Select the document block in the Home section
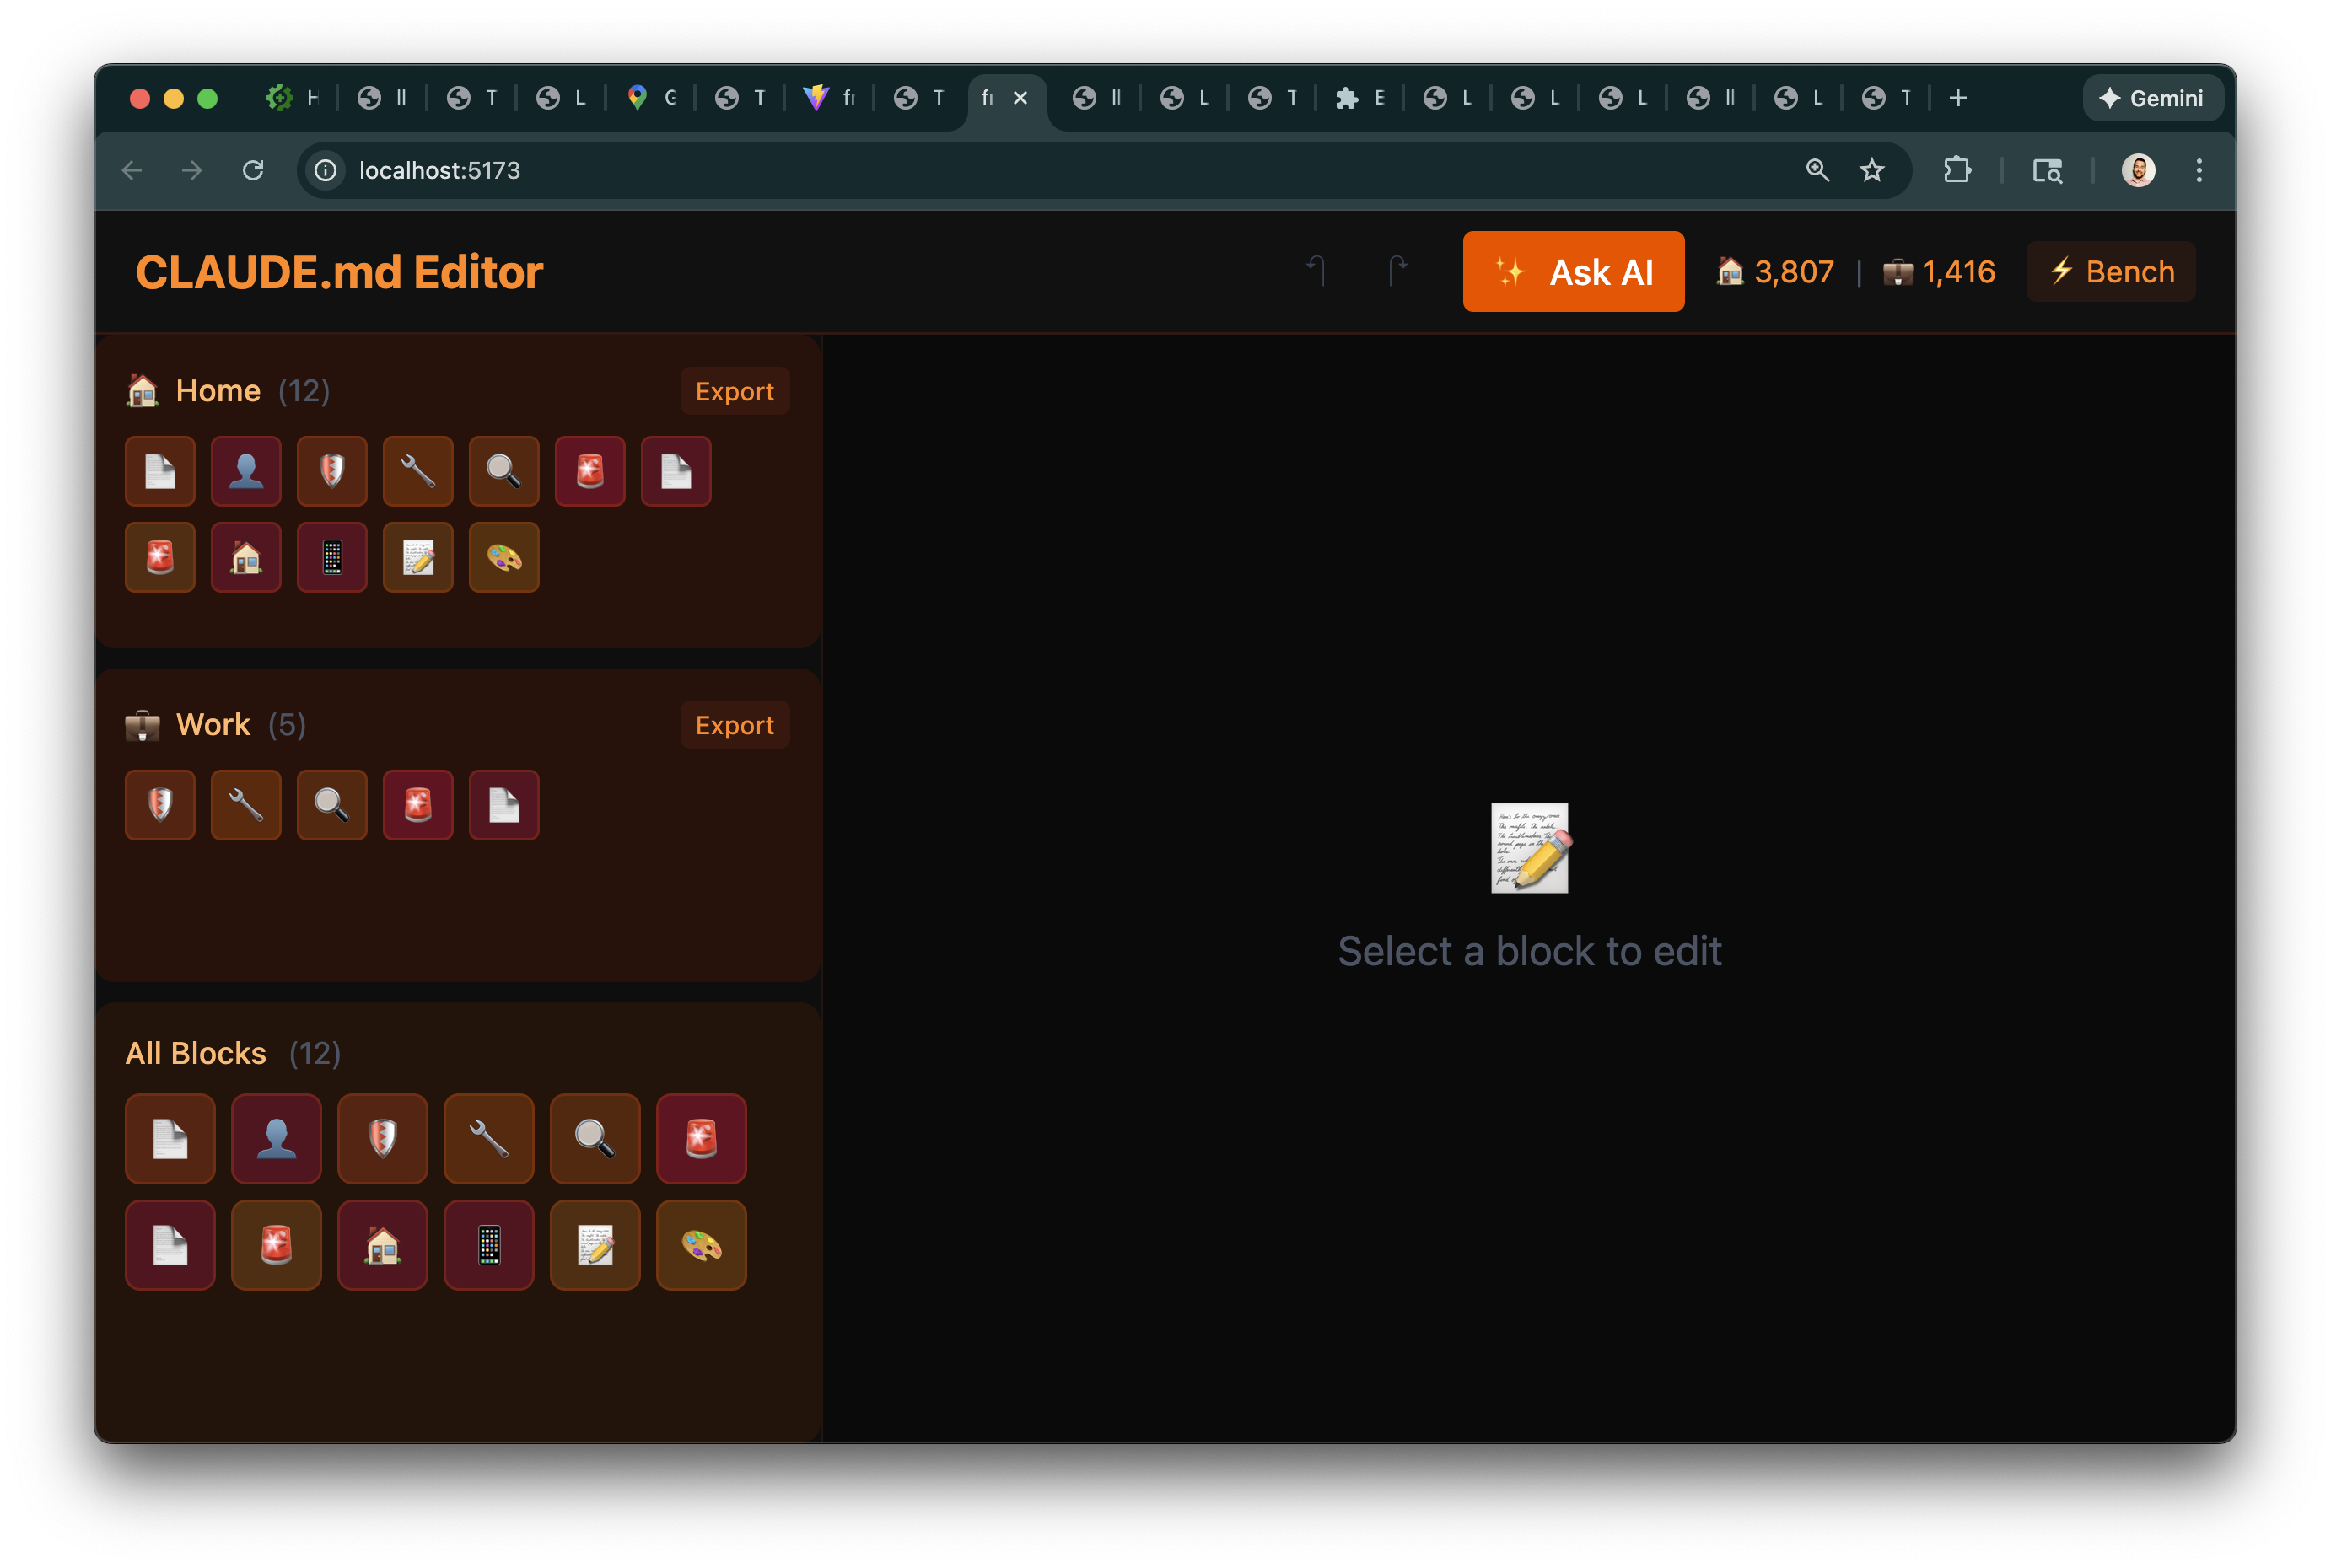This screenshot has height=1568, width=2331. (160, 471)
